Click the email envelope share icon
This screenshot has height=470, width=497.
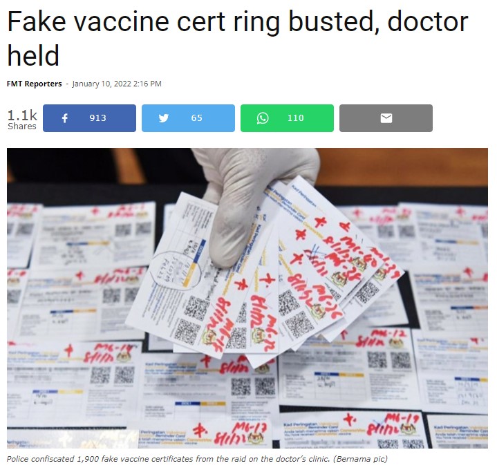[x=386, y=118]
